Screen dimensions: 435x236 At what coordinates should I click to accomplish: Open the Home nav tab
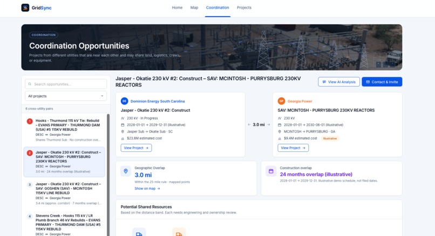pos(177,8)
